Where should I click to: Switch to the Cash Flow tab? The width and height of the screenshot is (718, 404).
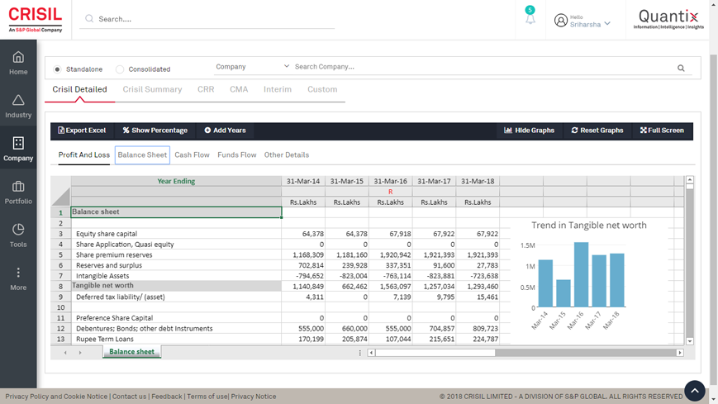pyautogui.click(x=192, y=154)
